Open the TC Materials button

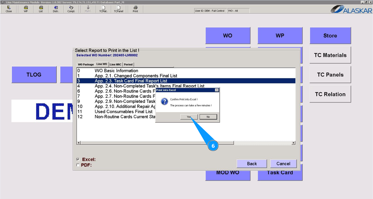(330, 55)
